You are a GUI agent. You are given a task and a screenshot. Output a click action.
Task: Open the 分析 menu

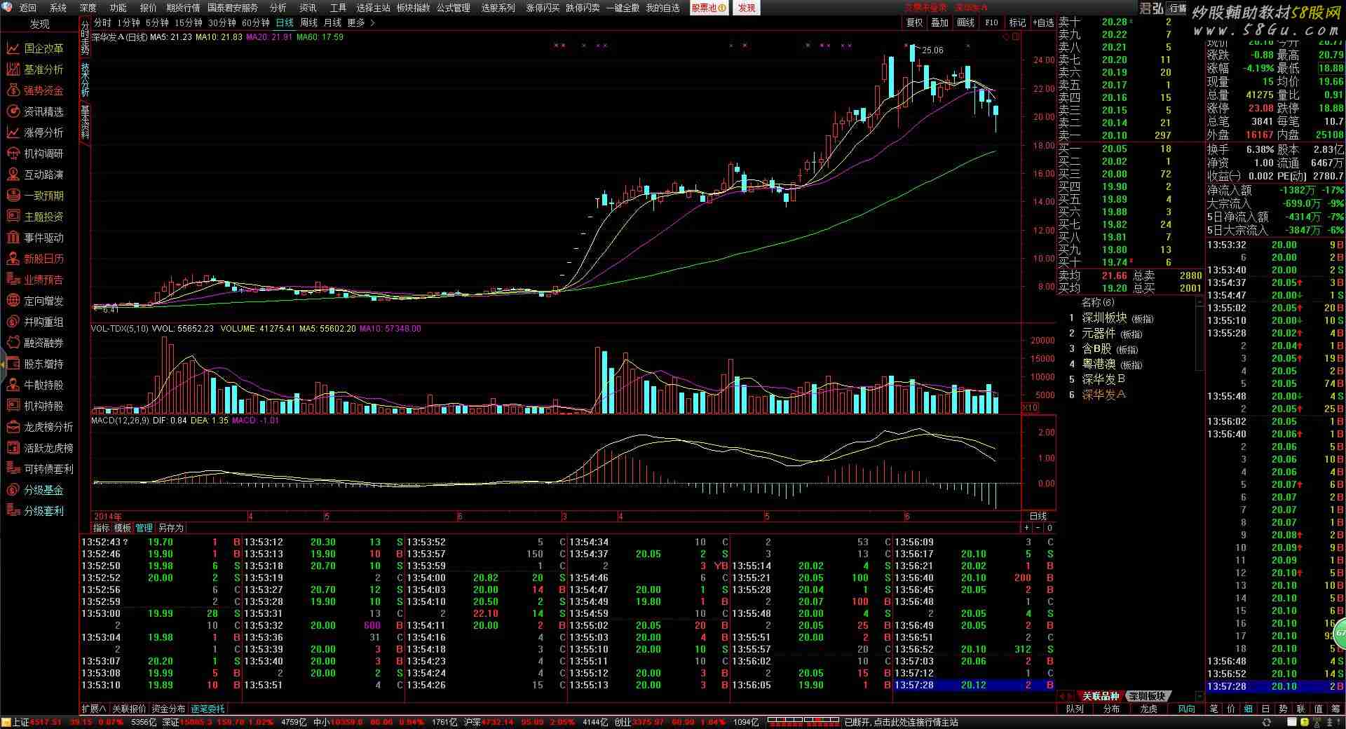278,8
